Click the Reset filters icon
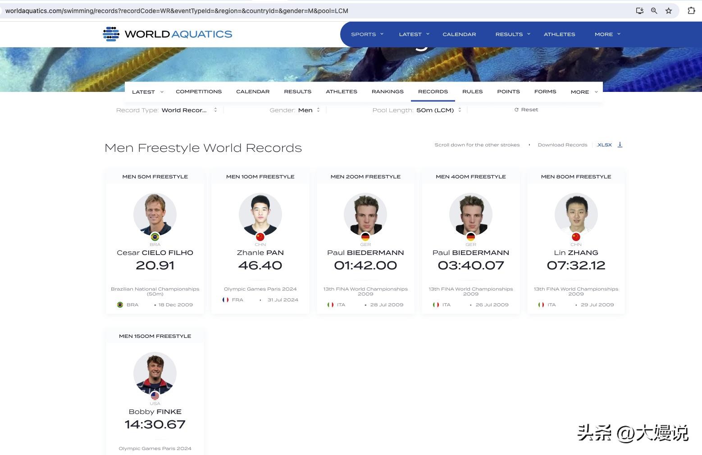Image resolution: width=702 pixels, height=455 pixels. [516, 110]
